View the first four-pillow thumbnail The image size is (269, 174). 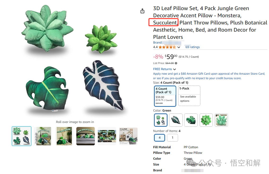[22, 136]
